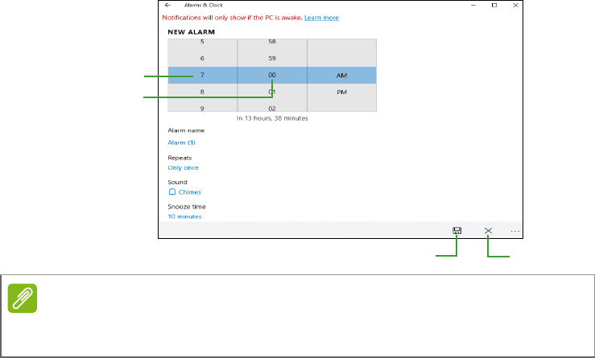
Task: Open the more options ellipsis menu
Action: click(515, 231)
